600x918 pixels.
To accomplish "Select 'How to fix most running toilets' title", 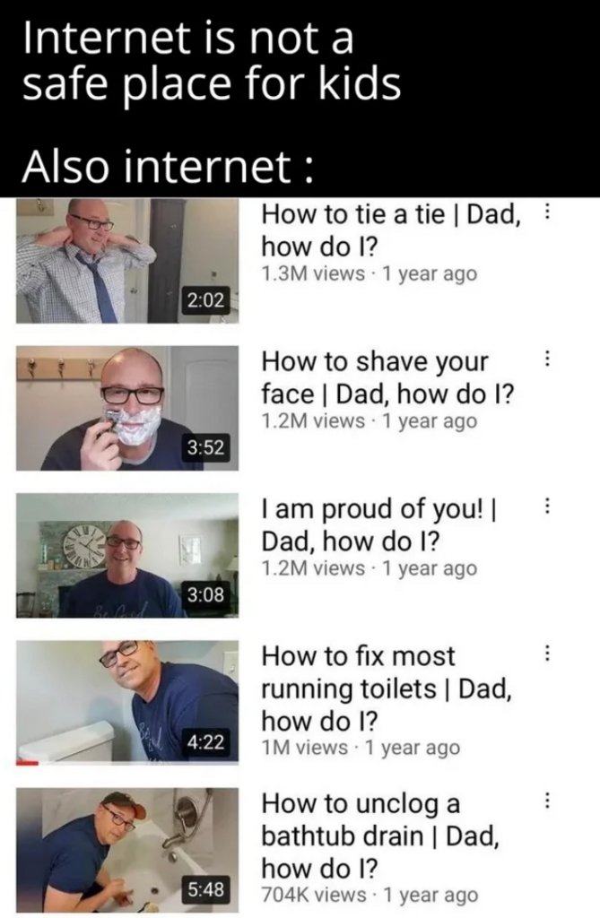I will [x=387, y=688].
